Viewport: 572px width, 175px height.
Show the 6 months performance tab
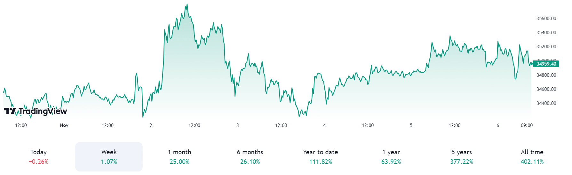[250, 156]
